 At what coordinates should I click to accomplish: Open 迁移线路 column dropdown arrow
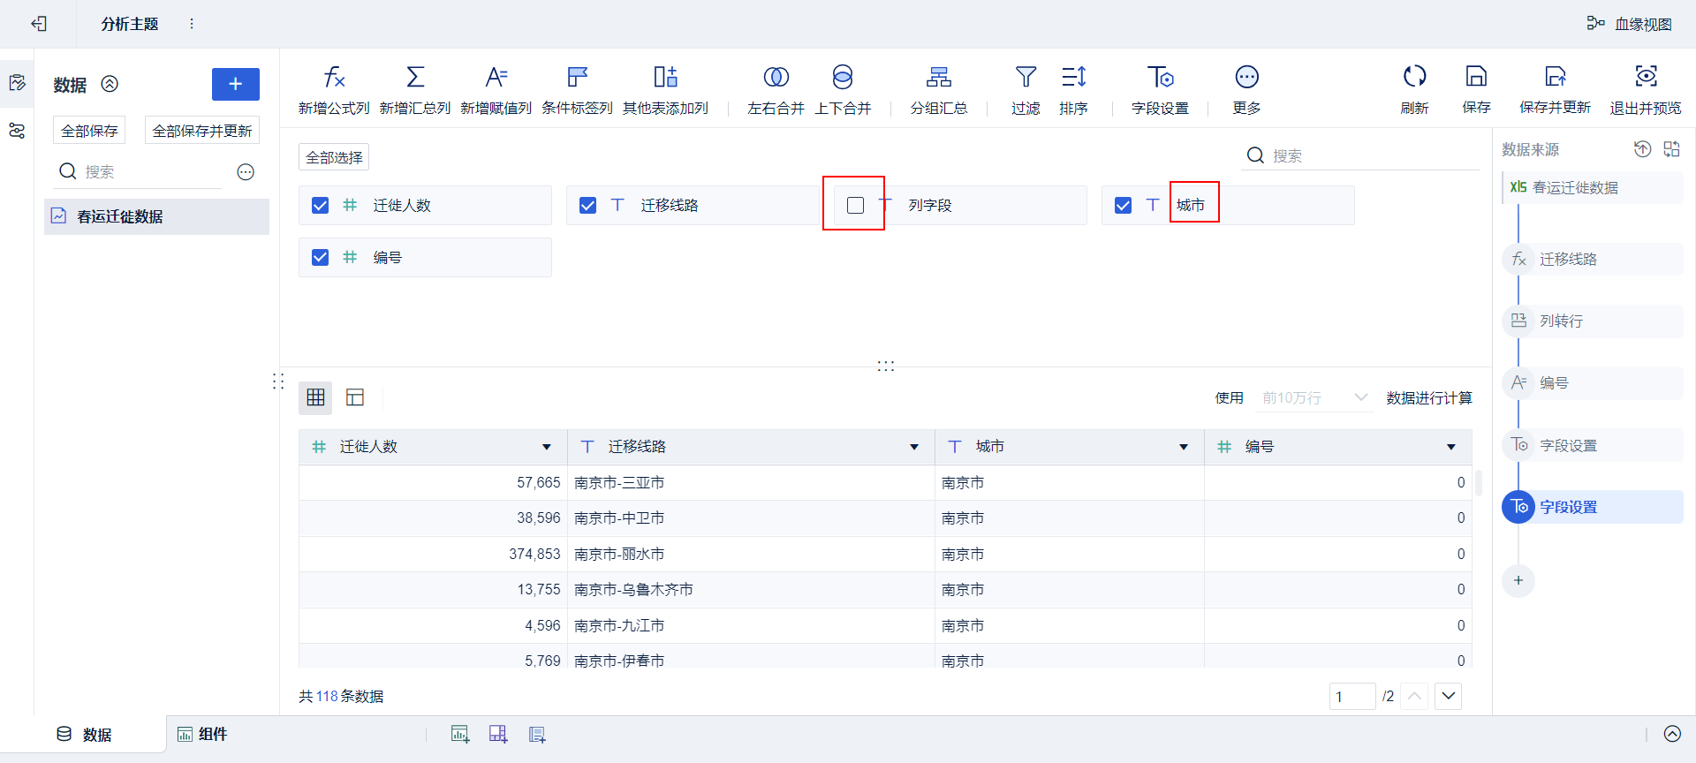pos(914,447)
